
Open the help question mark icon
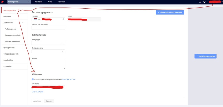200,2
